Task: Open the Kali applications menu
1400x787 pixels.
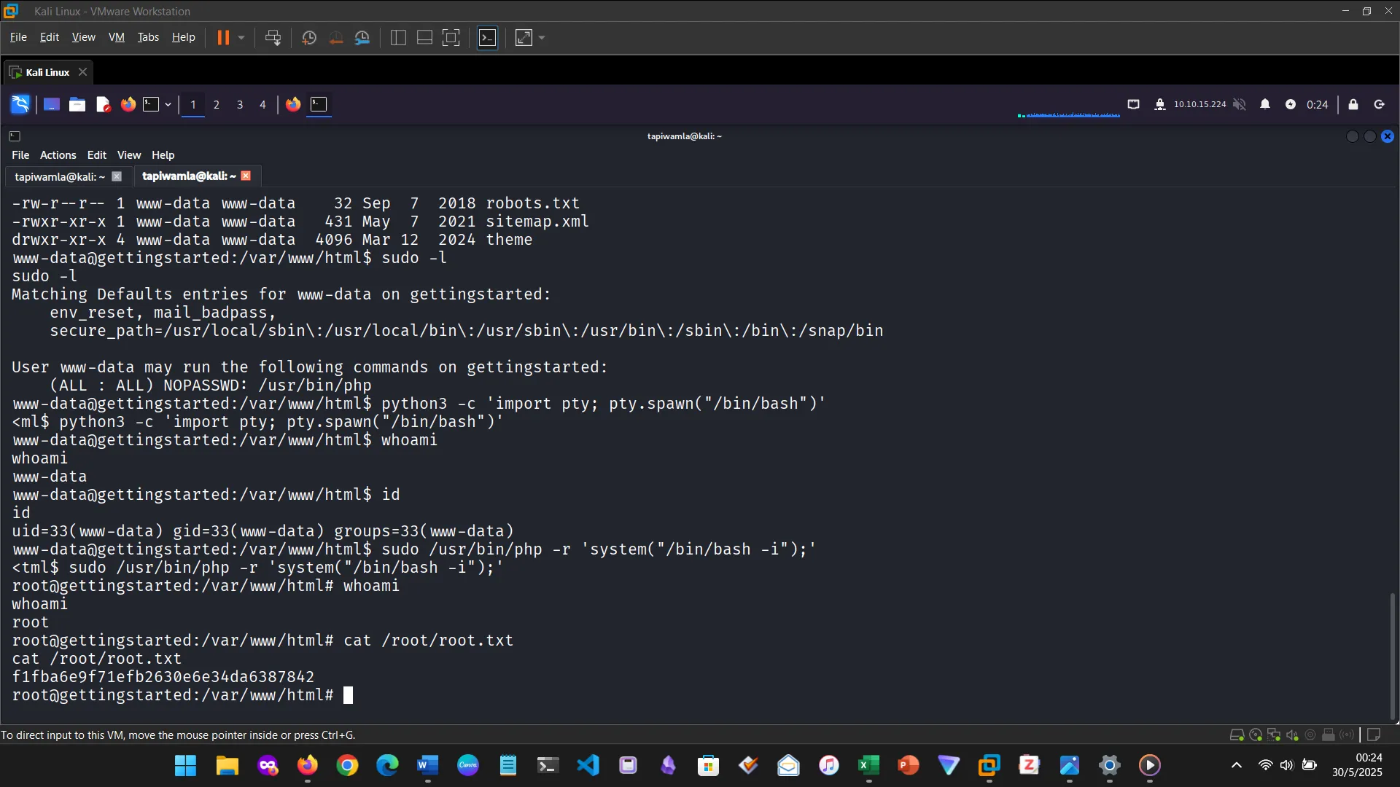Action: (x=19, y=104)
